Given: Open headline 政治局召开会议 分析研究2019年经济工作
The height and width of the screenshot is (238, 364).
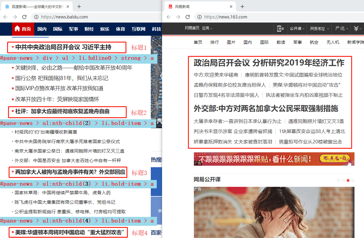Looking at the screenshot, I should 269,63.
